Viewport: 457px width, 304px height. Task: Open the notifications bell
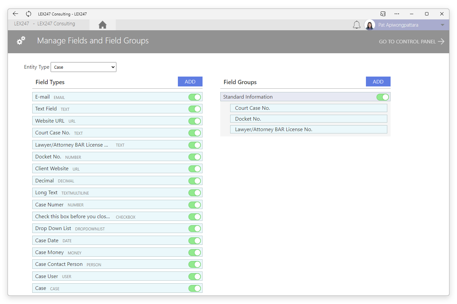pos(356,25)
